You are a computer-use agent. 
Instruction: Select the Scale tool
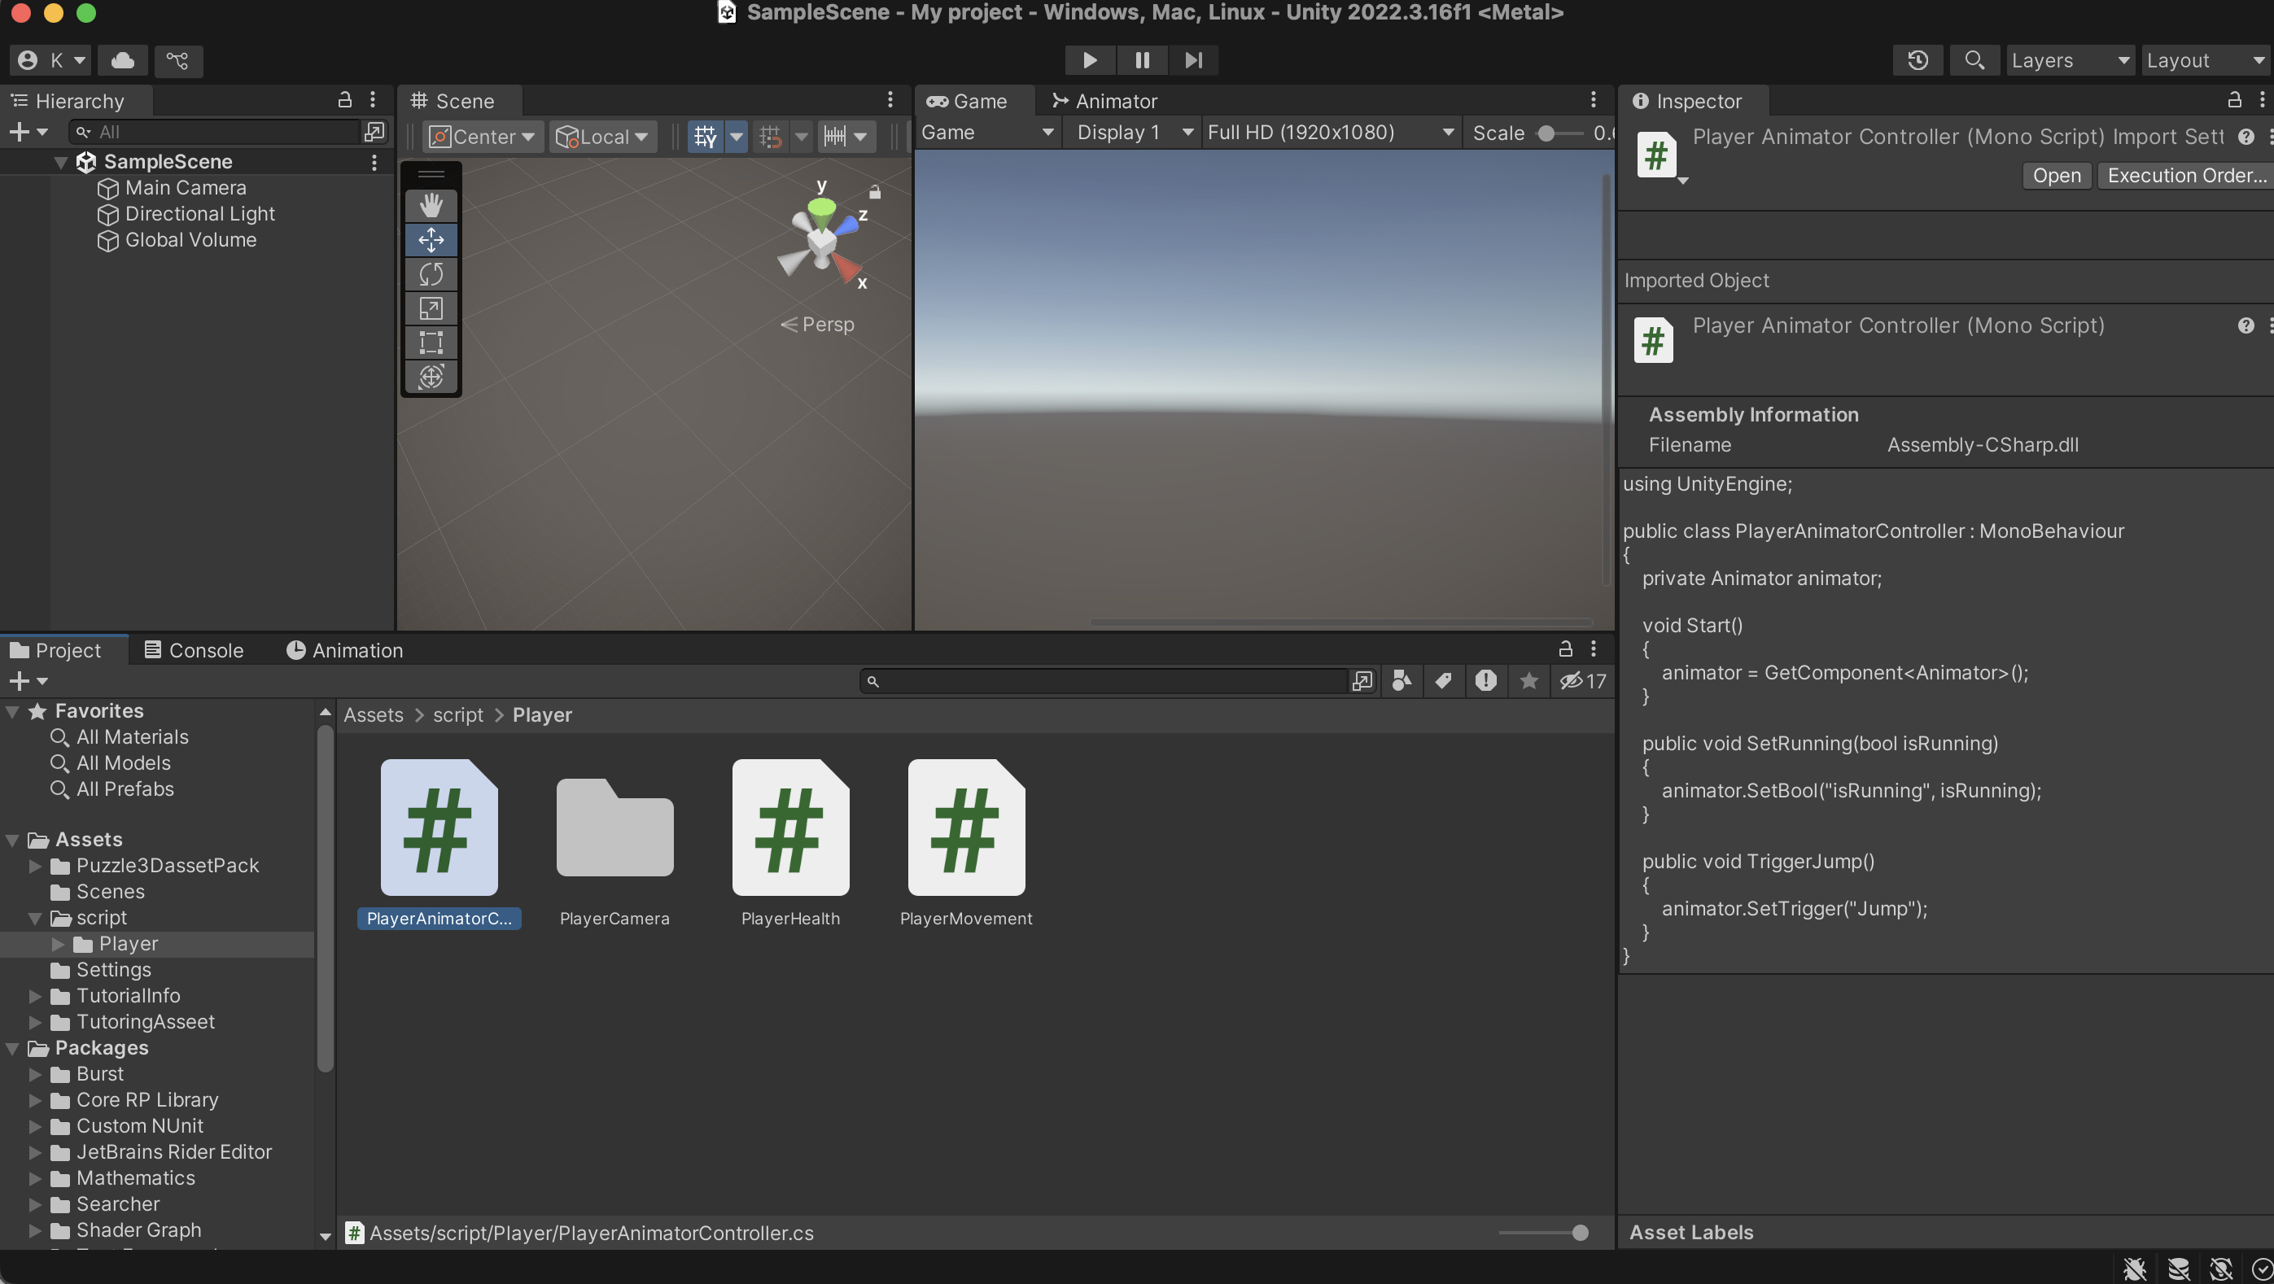[431, 309]
